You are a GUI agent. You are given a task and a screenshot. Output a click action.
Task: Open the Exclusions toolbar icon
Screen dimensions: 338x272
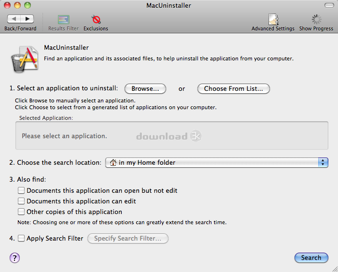[x=96, y=19]
